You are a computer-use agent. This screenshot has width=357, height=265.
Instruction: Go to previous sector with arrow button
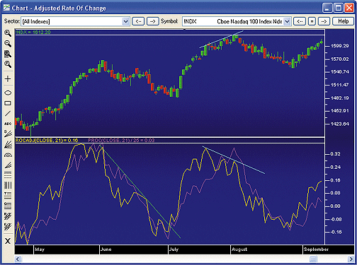[x=138, y=21]
